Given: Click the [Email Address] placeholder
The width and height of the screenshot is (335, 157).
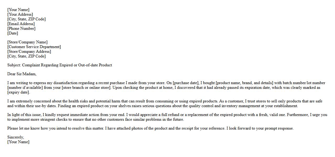Looking at the screenshot, I should (x=21, y=24).
